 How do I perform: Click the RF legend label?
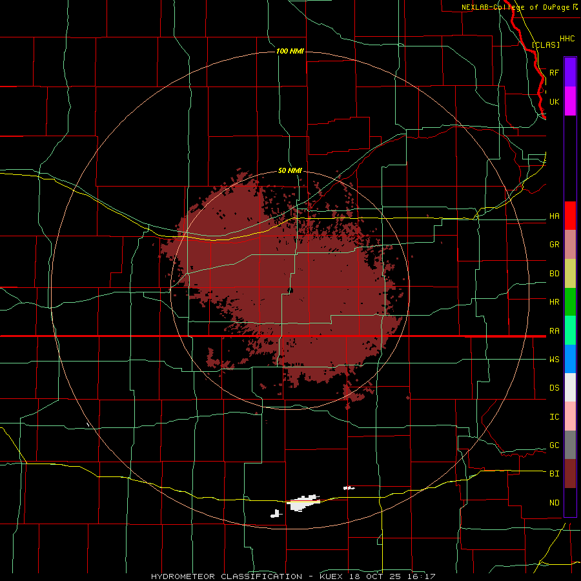[554, 72]
